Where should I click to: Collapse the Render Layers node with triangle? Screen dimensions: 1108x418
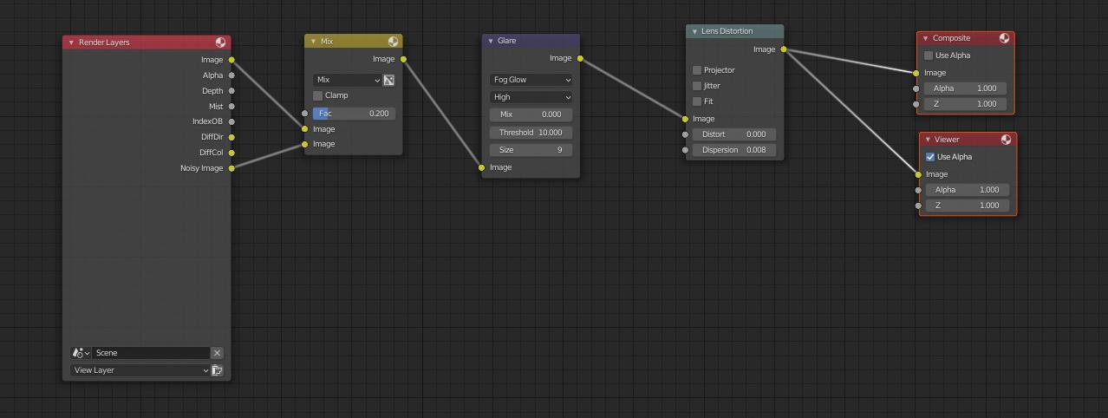point(71,42)
